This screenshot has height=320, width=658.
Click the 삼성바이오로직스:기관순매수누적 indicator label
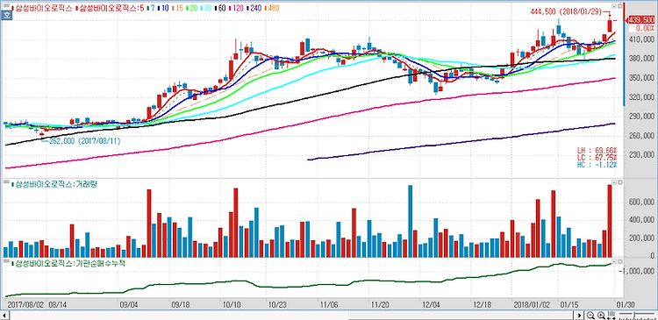point(68,263)
